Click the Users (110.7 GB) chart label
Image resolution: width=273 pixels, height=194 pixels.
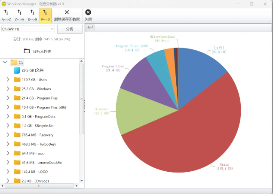coord(224,167)
